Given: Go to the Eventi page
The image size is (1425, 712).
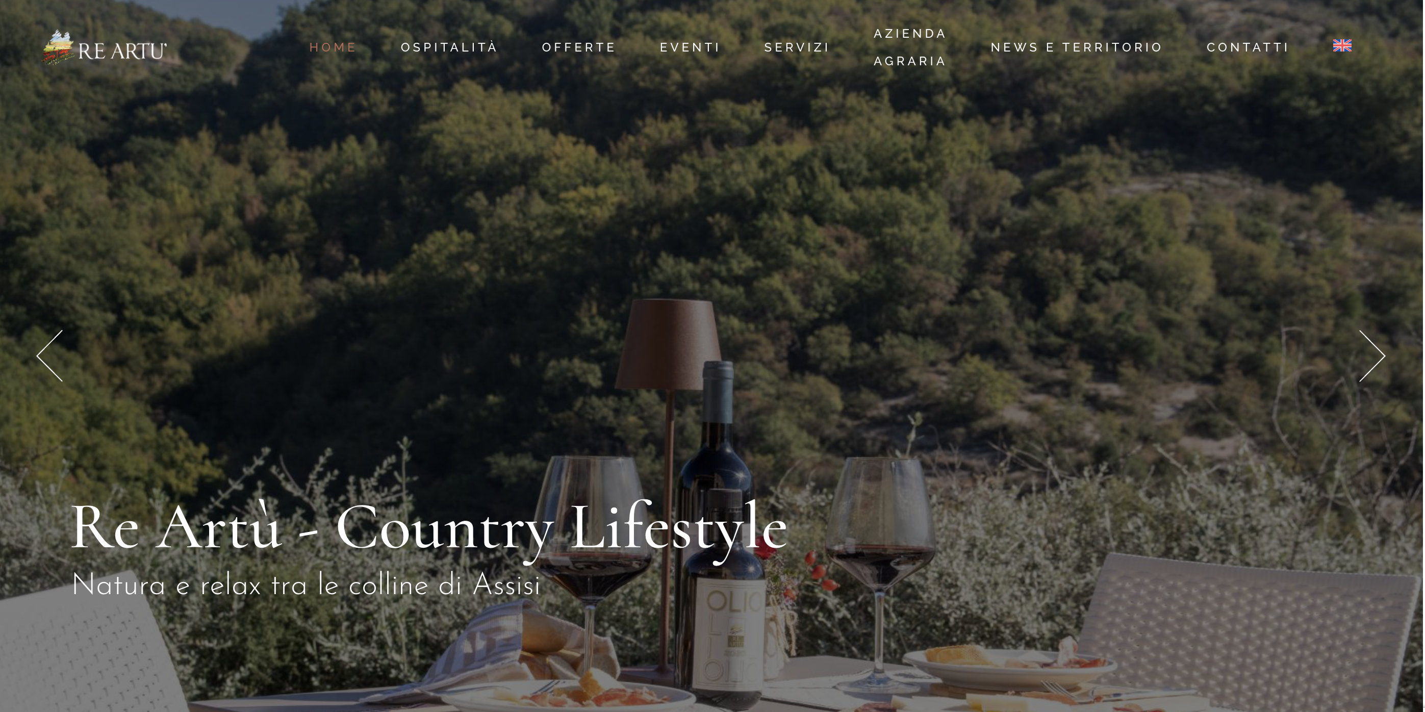Looking at the screenshot, I should point(690,47).
